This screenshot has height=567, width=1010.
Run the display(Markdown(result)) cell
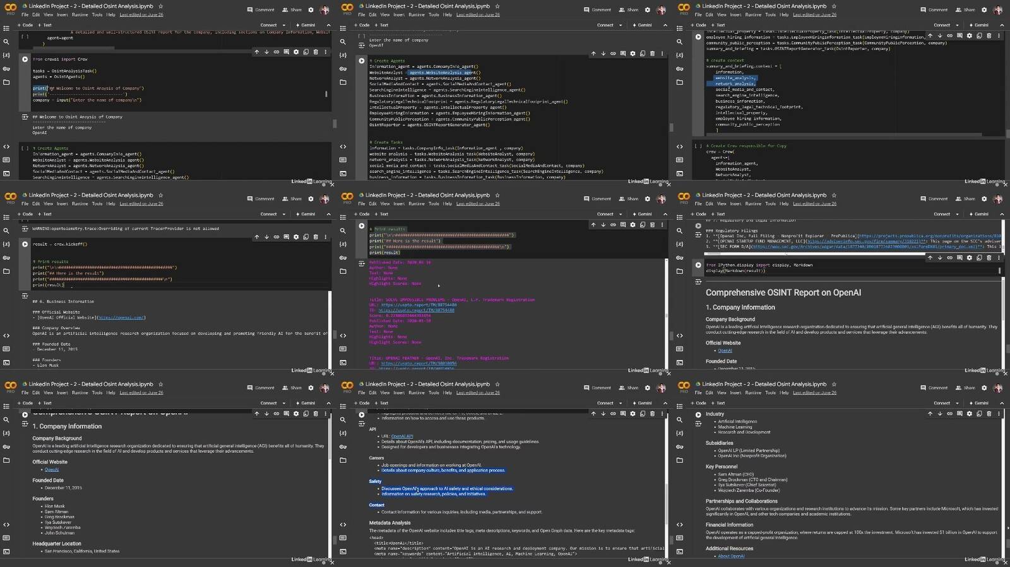coord(698,265)
